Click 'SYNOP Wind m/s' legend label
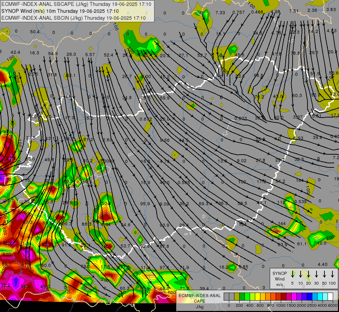This screenshot has height=312, width=339. tap(279, 279)
